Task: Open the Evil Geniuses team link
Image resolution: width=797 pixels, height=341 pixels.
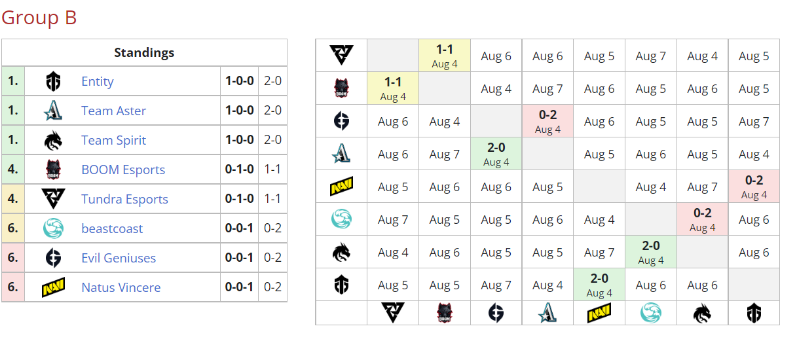Action: click(x=119, y=258)
